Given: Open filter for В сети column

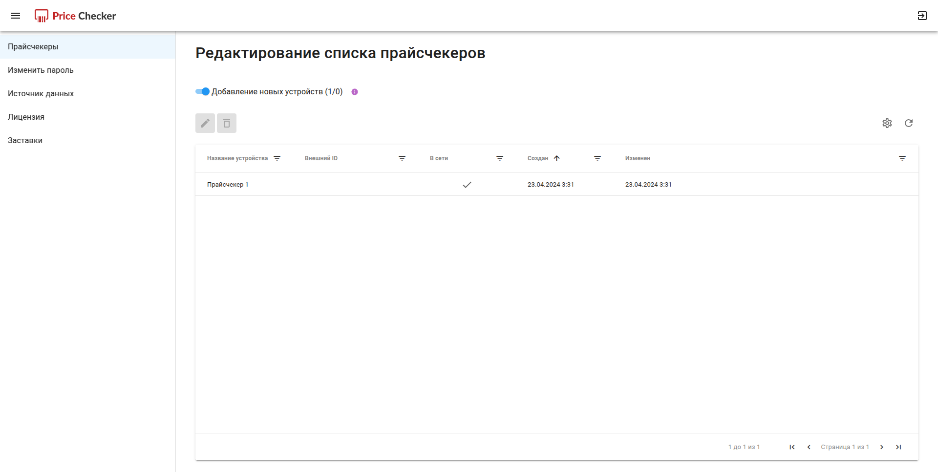Looking at the screenshot, I should coord(500,158).
